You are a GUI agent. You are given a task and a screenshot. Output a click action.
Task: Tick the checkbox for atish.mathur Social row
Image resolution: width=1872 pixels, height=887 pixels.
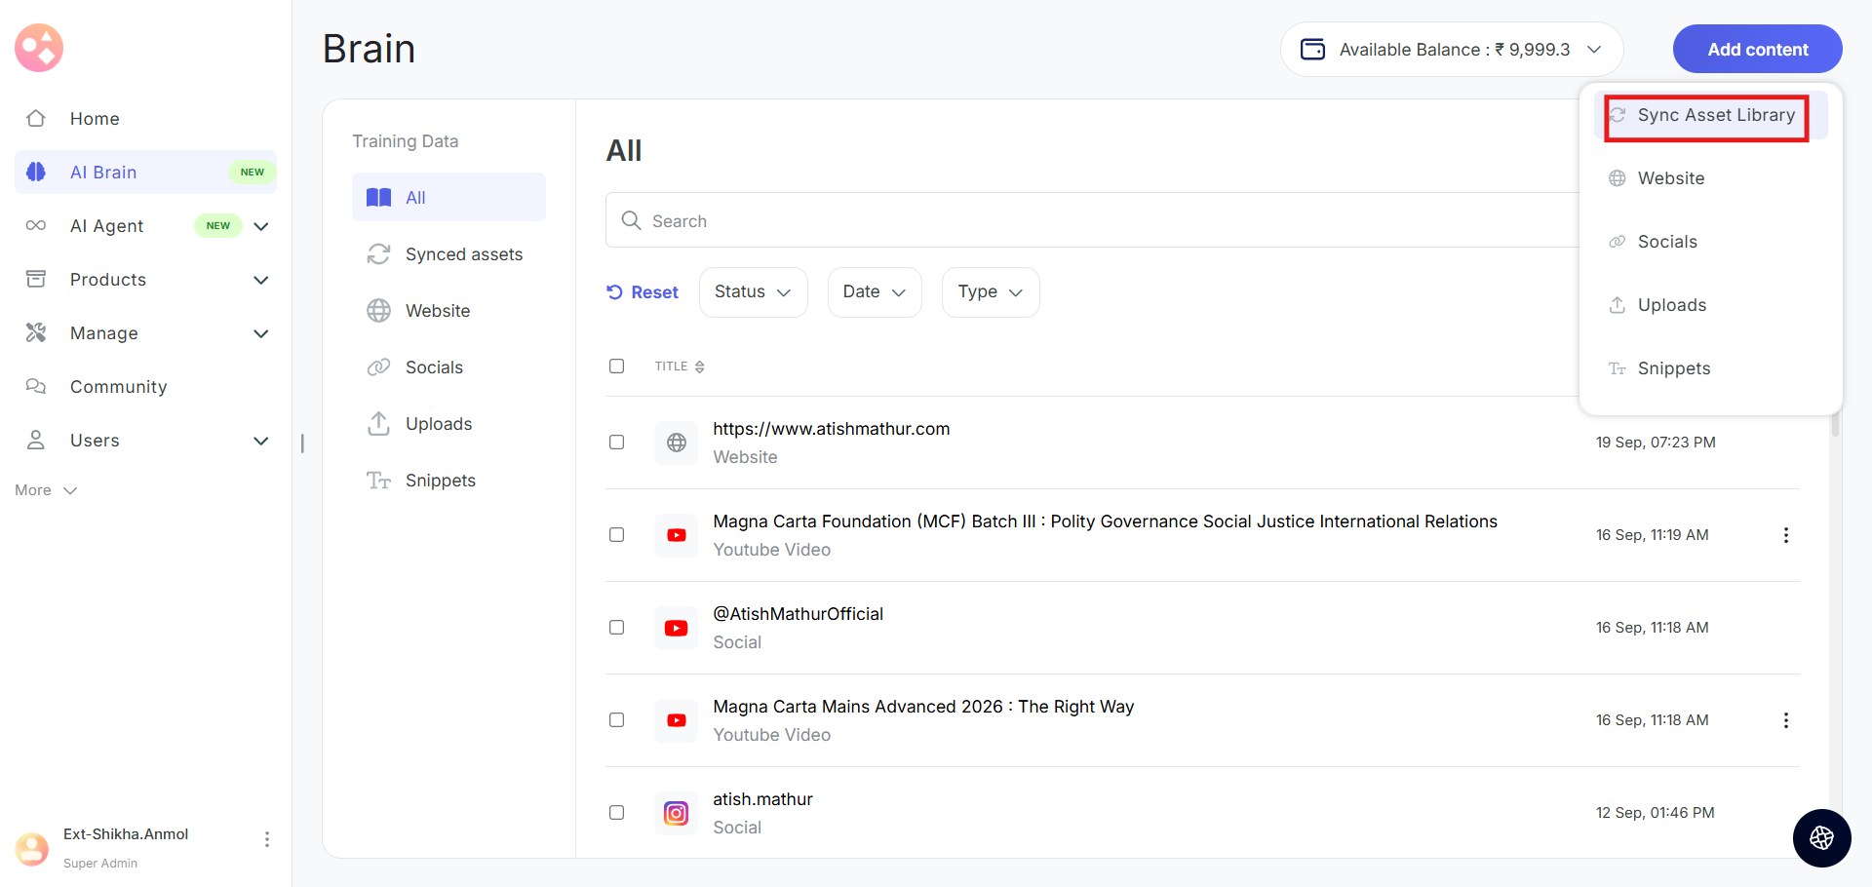coord(616,813)
